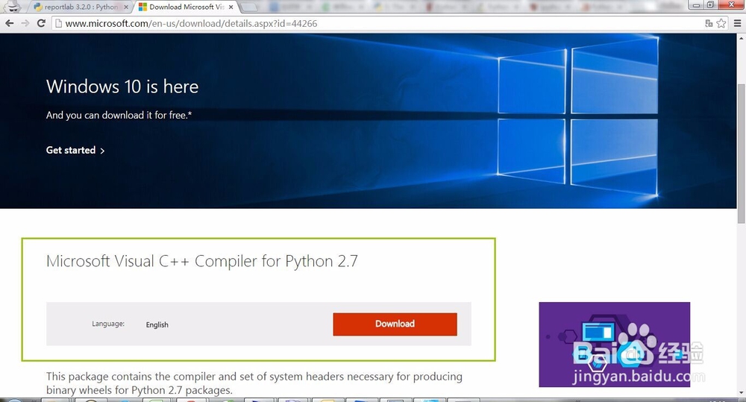Close the Download Microsoft tab

[231, 7]
